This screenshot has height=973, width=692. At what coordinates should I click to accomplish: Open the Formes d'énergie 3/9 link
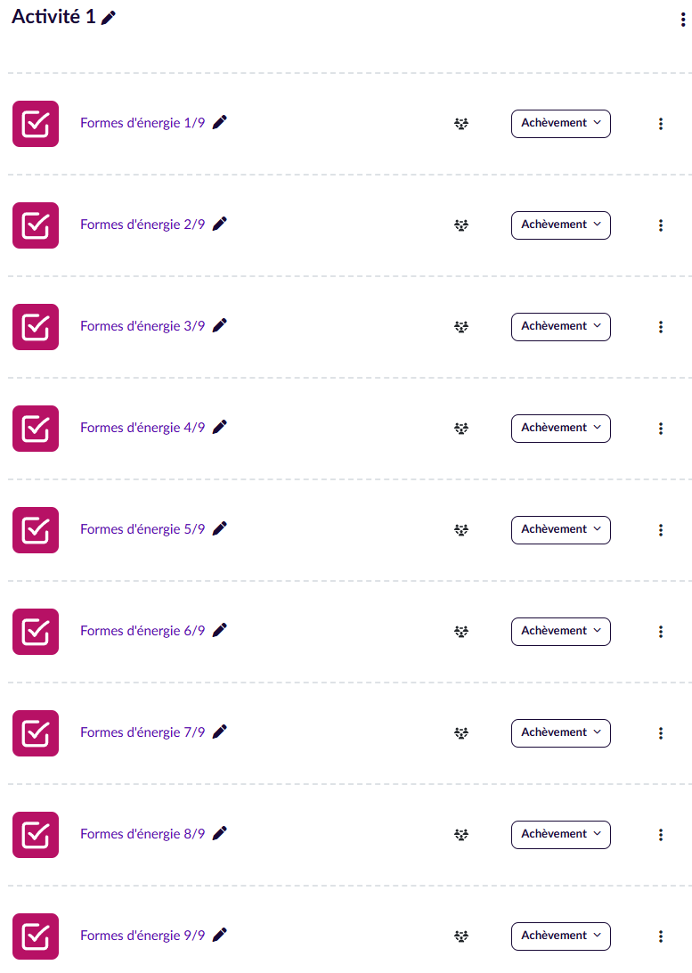pos(142,326)
